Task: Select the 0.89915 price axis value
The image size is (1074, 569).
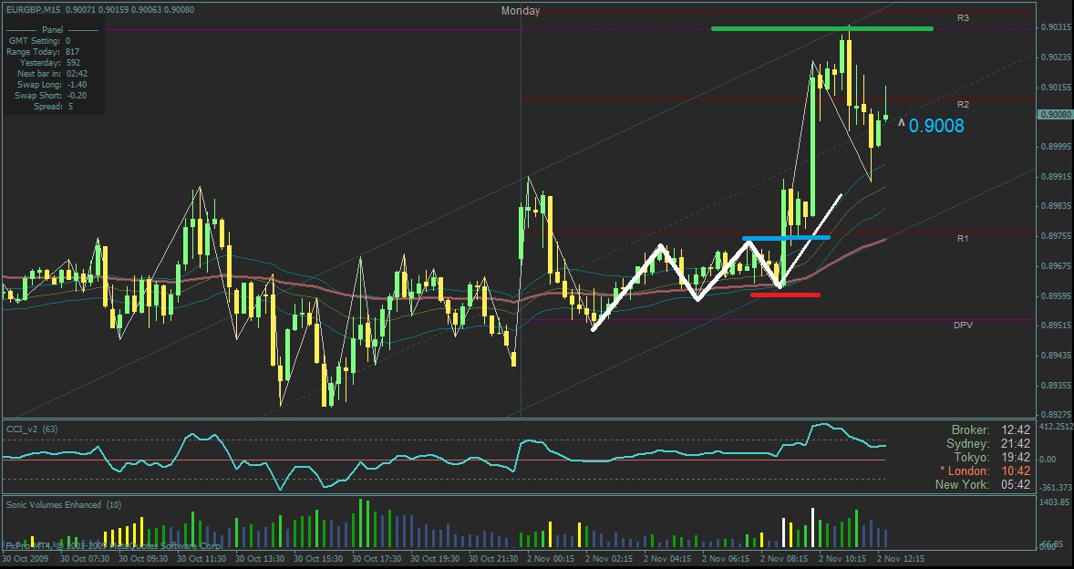Action: point(1056,177)
